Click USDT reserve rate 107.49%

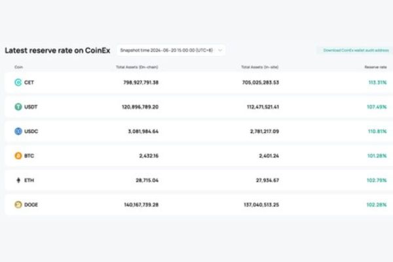[x=377, y=107]
